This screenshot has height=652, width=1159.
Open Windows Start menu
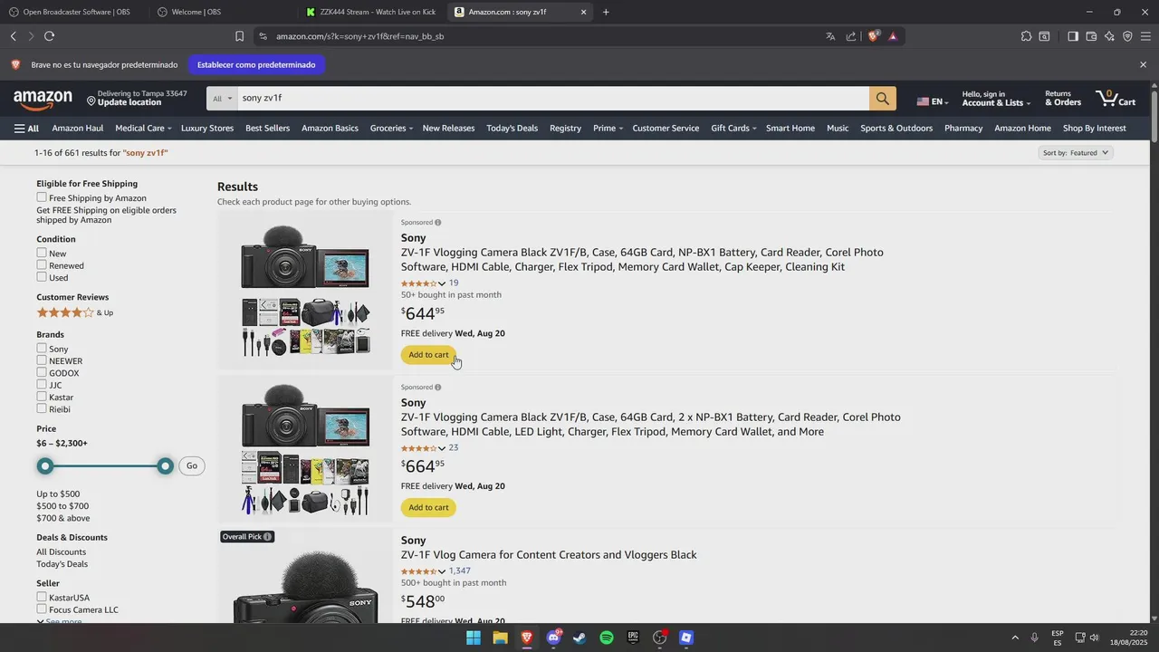tap(474, 638)
